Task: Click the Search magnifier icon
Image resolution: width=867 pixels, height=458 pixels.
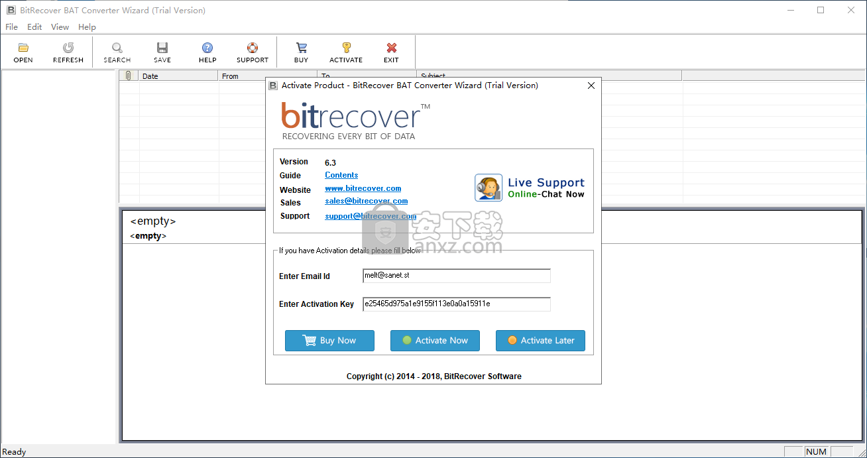Action: 117,48
